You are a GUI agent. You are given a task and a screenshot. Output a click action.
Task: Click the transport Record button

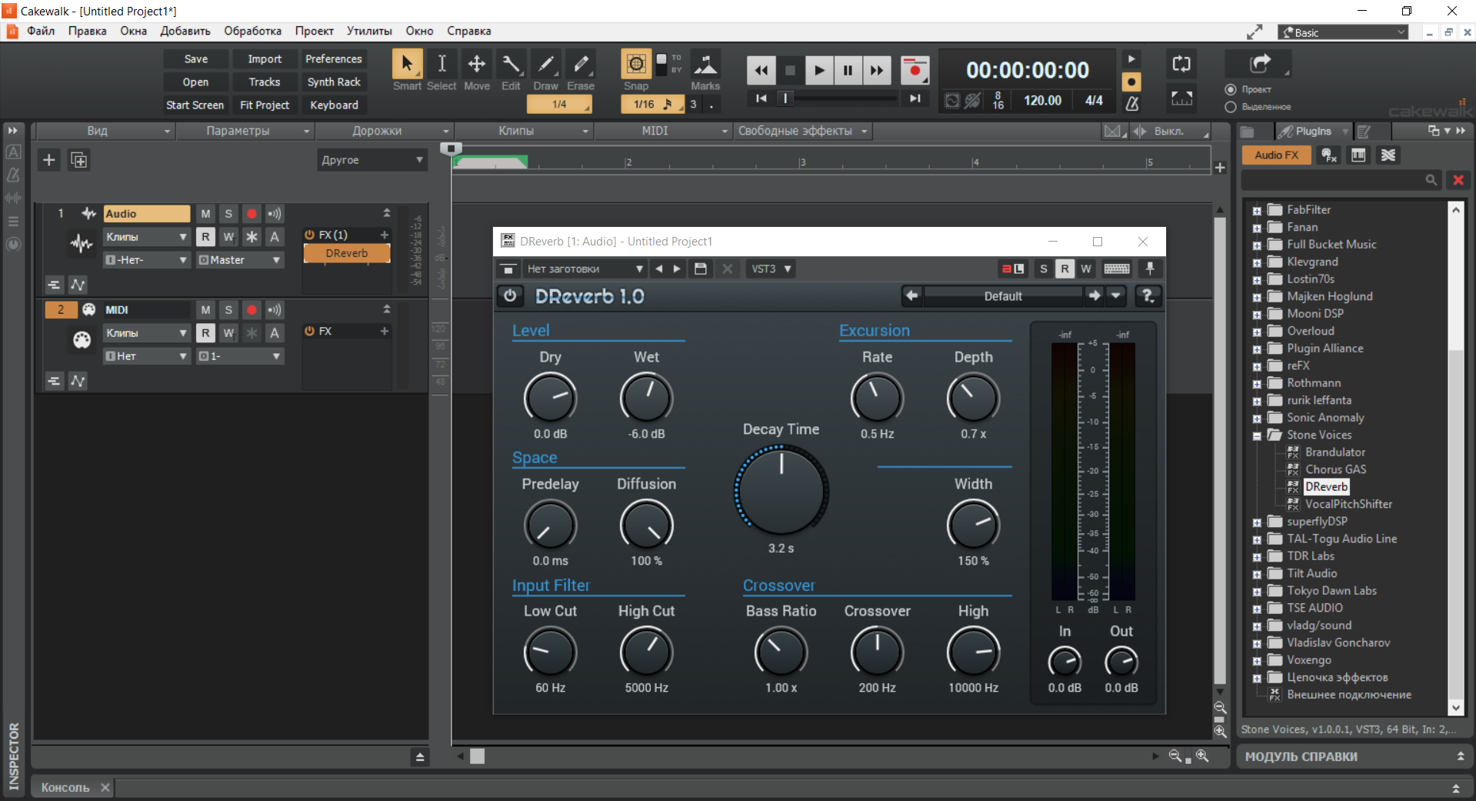tap(915, 71)
